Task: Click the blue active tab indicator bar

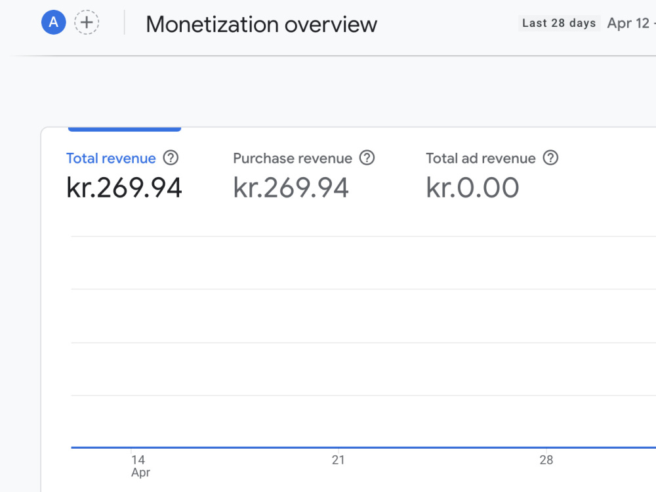Action: (x=124, y=129)
